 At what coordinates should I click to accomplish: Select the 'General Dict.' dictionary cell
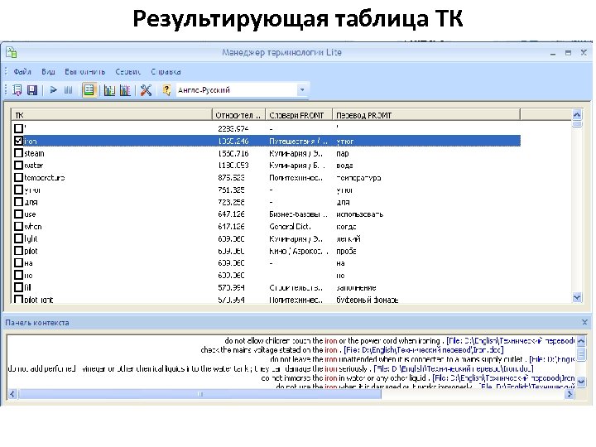coord(290,227)
